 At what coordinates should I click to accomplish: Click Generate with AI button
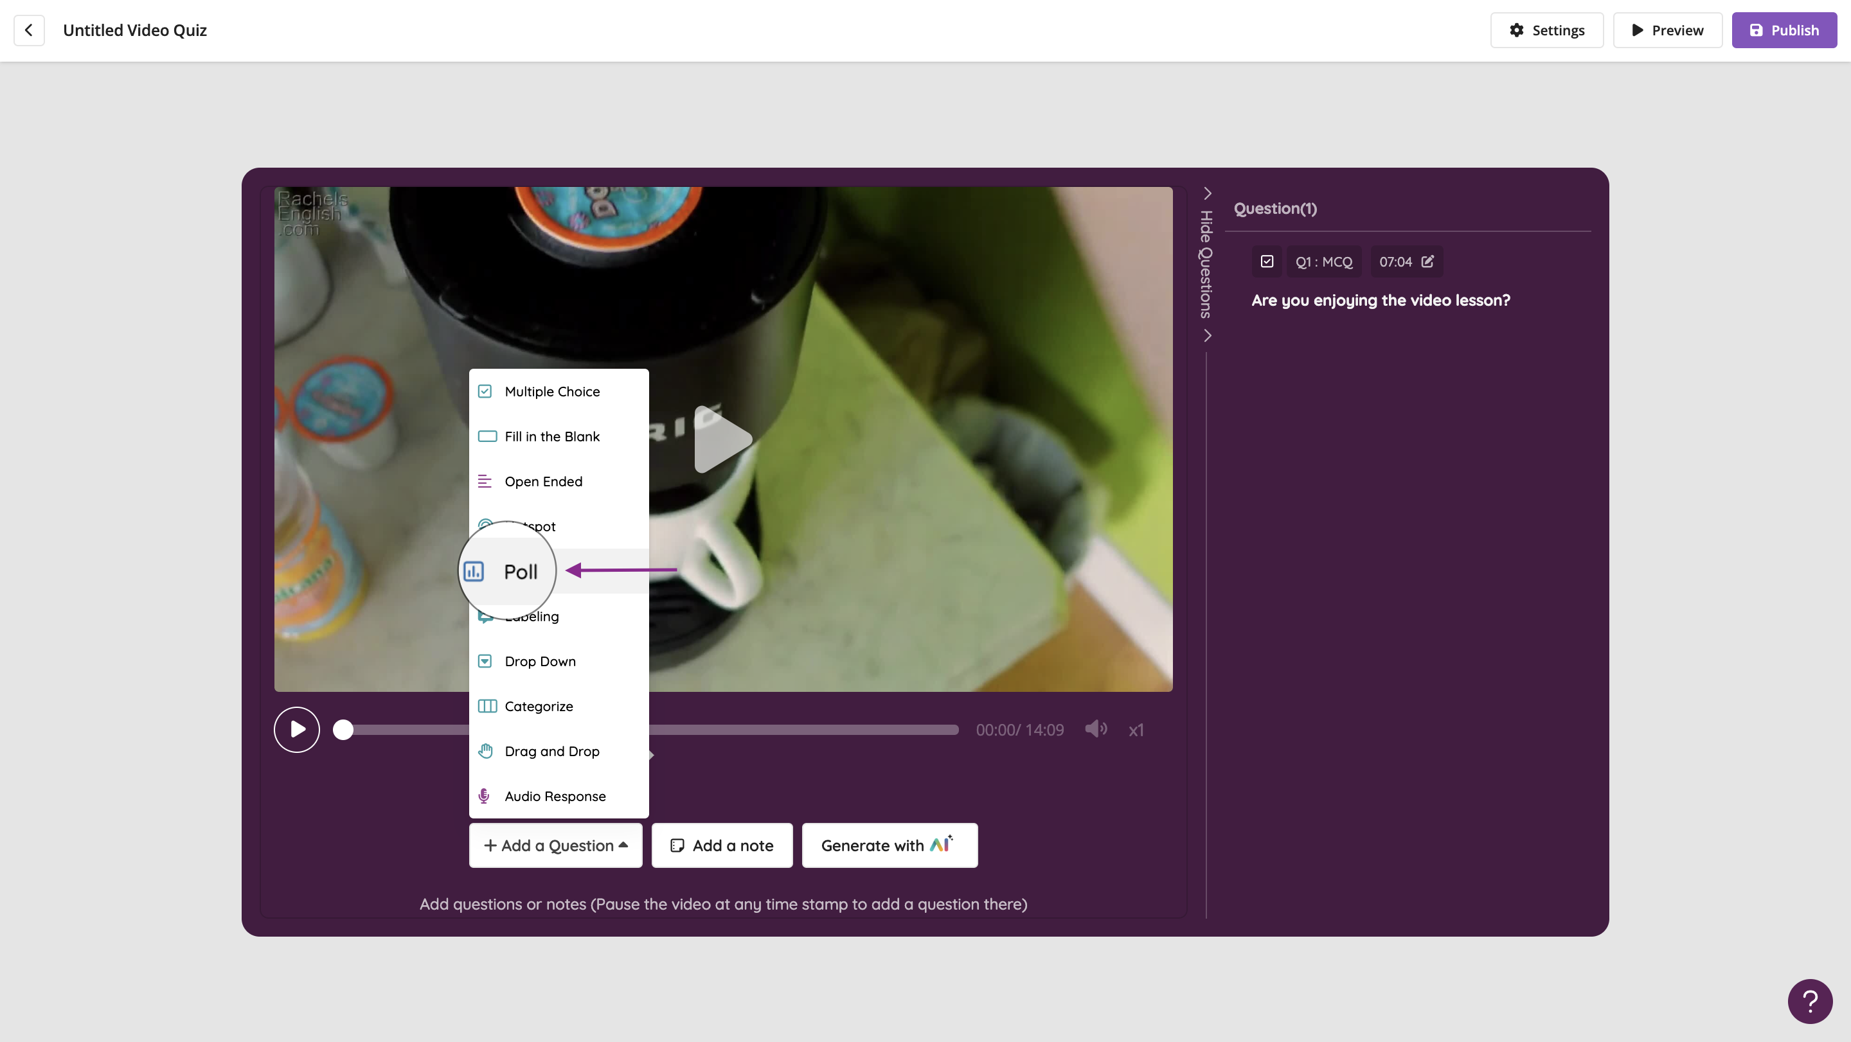[x=889, y=846]
